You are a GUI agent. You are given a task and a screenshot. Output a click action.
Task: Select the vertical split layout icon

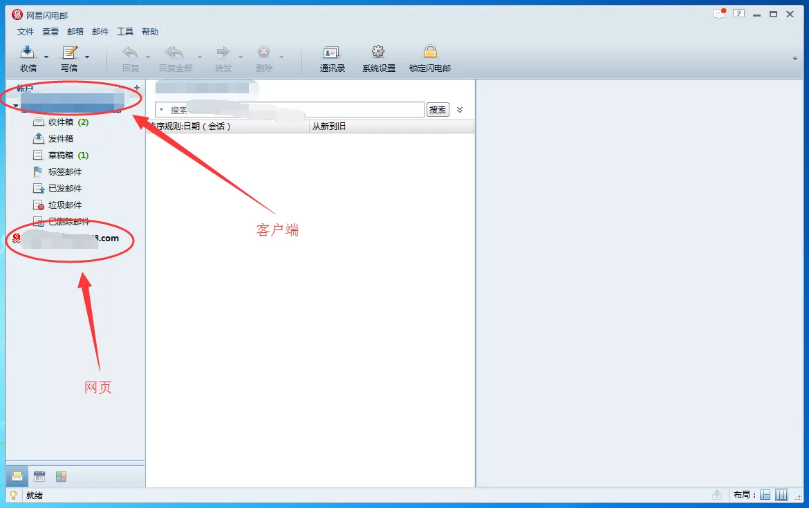coord(781,495)
